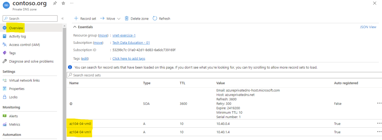Open the ellipsis menu beside zone title
The image size is (382, 140).
[71, 3]
